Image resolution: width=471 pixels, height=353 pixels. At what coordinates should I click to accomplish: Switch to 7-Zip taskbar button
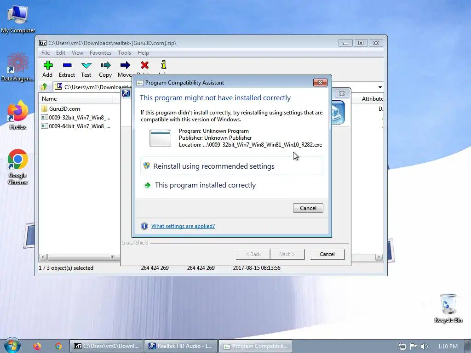(x=107, y=346)
